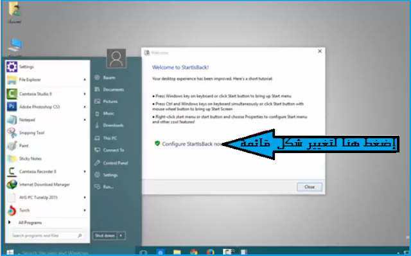Click the green shield Configure icon

tap(157, 143)
